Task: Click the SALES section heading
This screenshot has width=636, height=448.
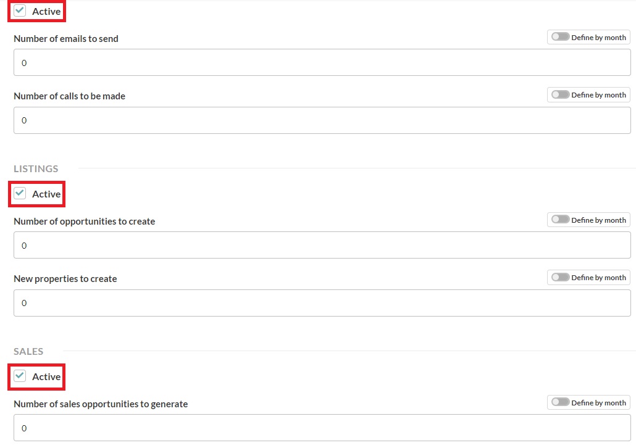Action: [28, 351]
